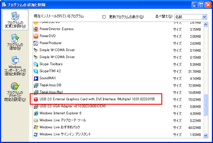Image resolution: width=213 pixels, height=143 pixels.
Task: Close the プログラムの追加と削除 window
Action: (208, 5)
